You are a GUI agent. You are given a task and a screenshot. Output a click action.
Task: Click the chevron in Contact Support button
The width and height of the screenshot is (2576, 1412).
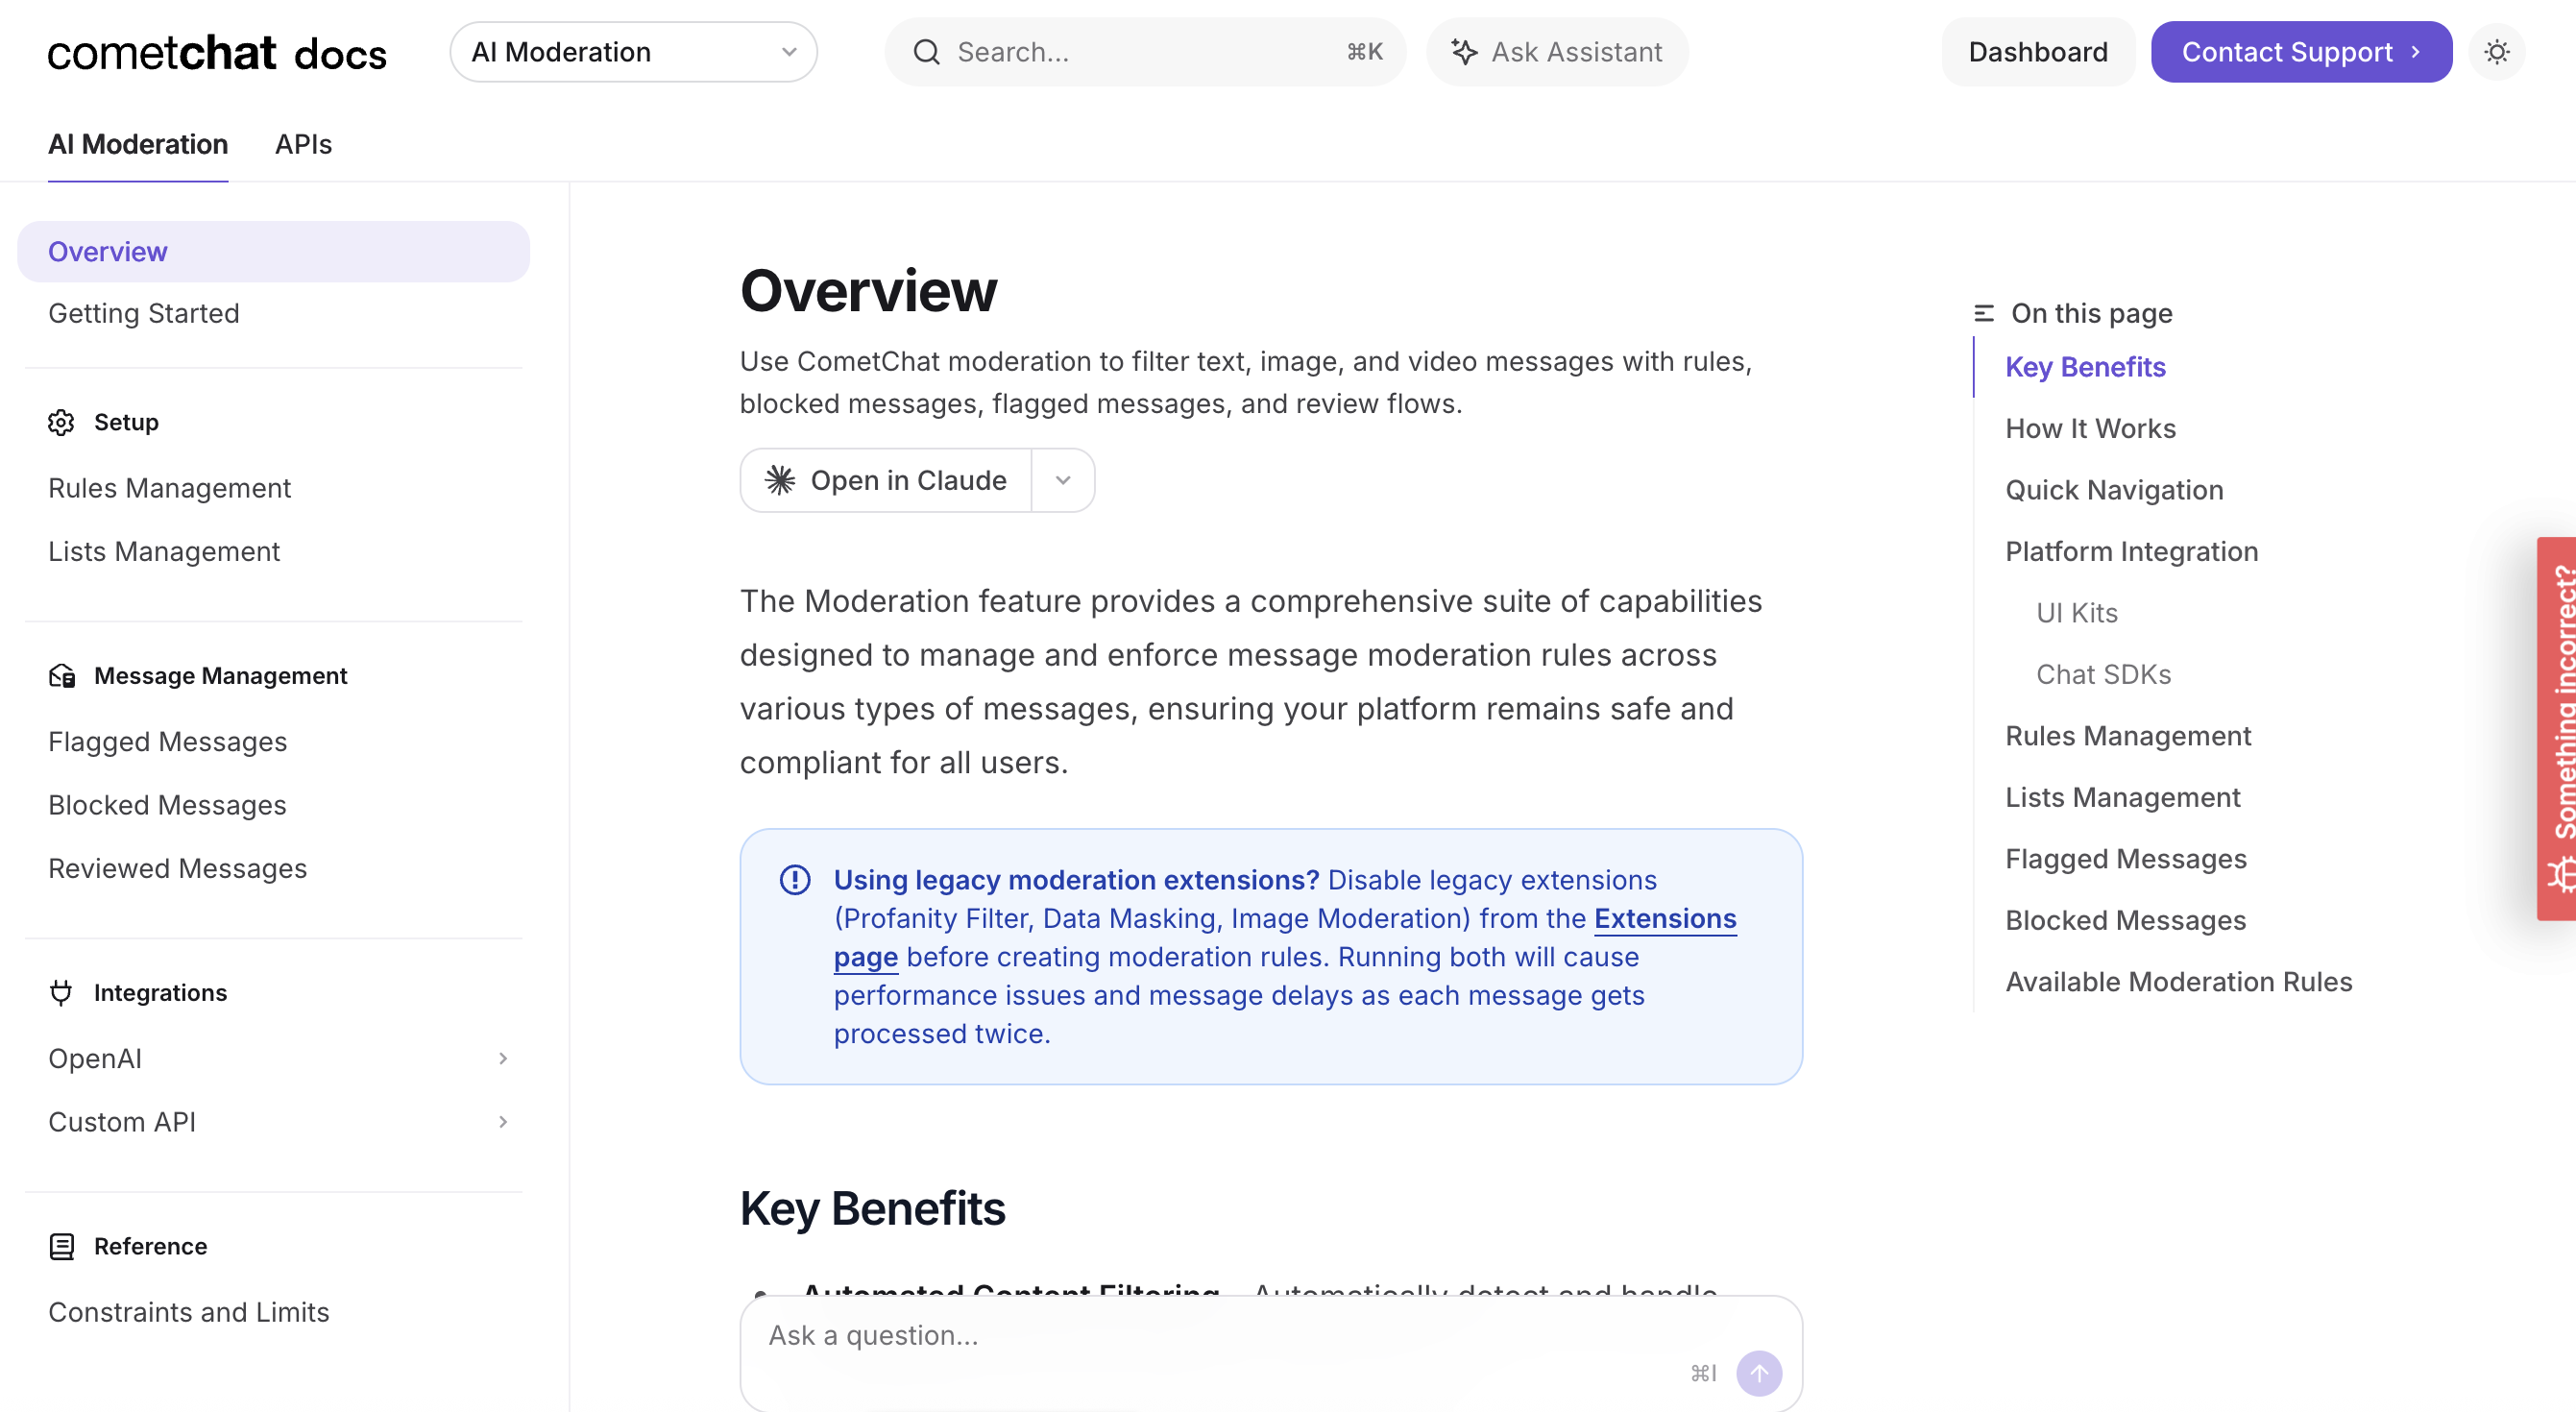(x=2416, y=52)
